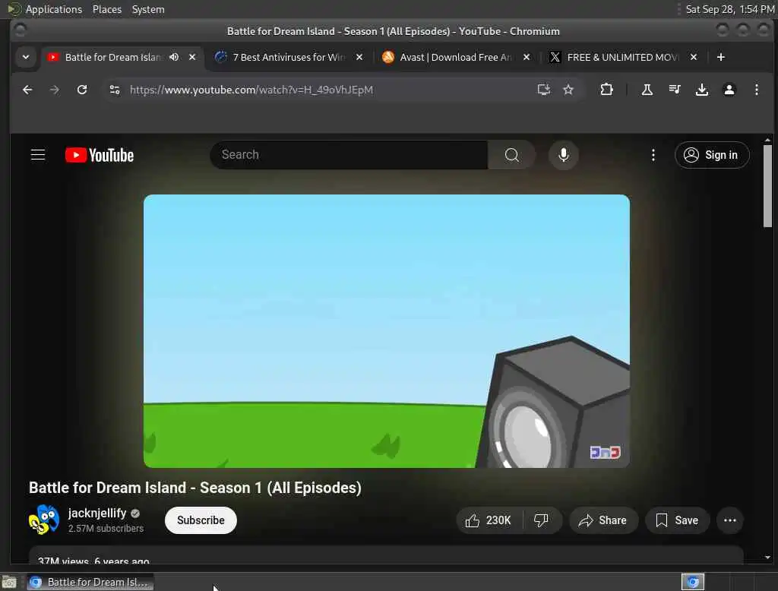
Task: Switch to 7 Best Antiviruses tab
Action: tap(289, 57)
